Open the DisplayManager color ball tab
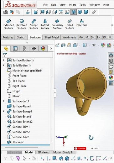 pyautogui.click(x=43, y=49)
